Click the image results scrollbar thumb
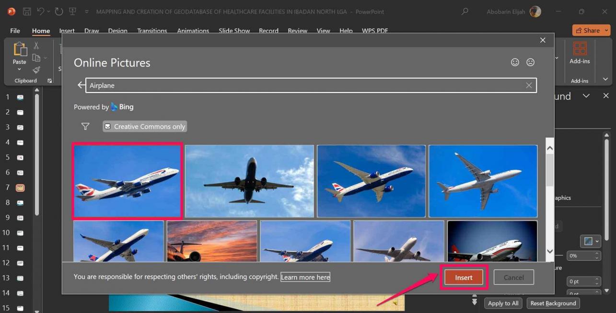 [550, 171]
